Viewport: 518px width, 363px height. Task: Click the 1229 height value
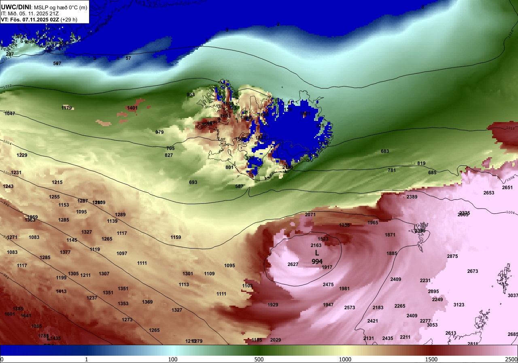click(x=22, y=155)
